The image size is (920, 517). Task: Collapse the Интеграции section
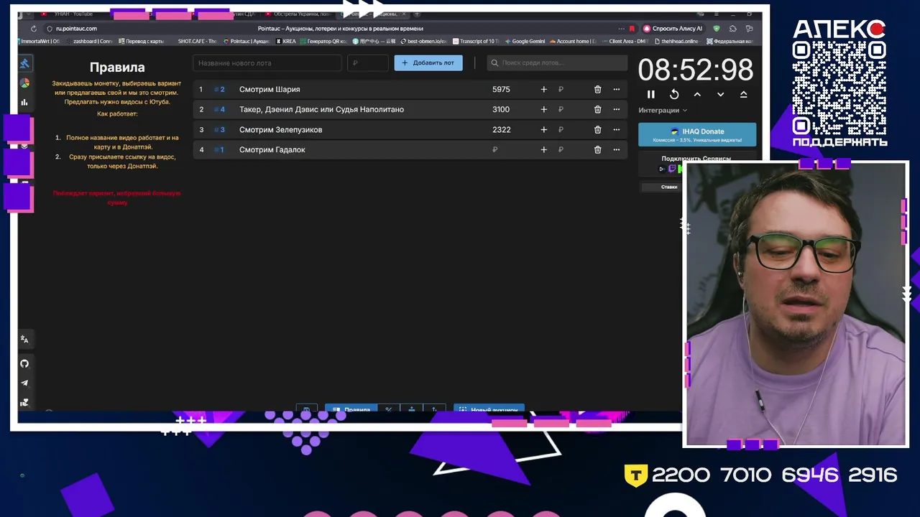coord(663,110)
